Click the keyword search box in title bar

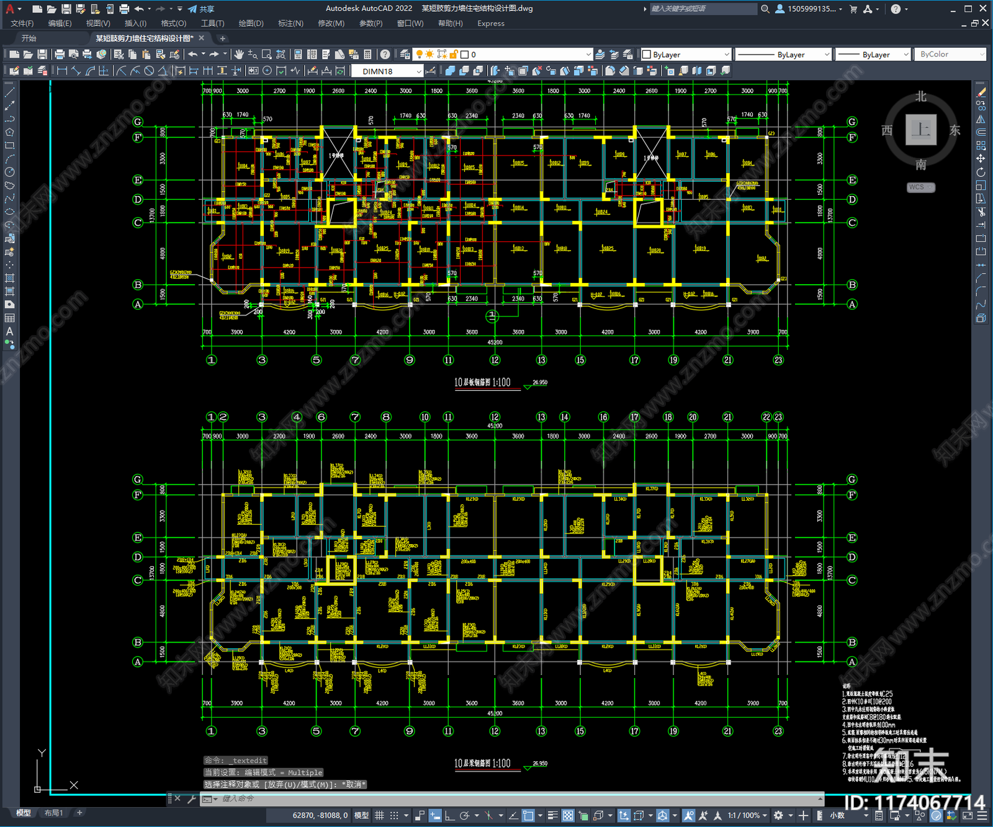tap(703, 9)
